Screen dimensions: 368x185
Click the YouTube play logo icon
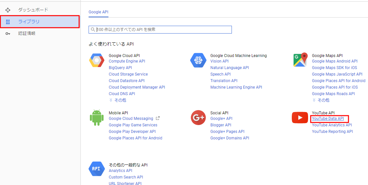pos(300,118)
